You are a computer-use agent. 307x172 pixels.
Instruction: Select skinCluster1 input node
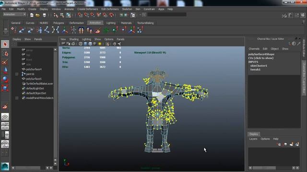tap(259, 66)
